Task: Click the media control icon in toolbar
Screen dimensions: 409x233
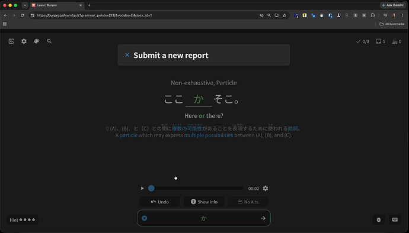Action: point(385,15)
